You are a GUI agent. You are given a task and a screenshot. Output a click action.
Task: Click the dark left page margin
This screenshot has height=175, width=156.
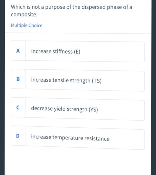pyautogui.click(x=2, y=87)
